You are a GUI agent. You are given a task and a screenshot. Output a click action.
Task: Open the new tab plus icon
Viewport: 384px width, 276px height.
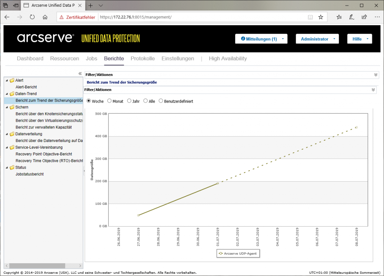[x=90, y=6]
